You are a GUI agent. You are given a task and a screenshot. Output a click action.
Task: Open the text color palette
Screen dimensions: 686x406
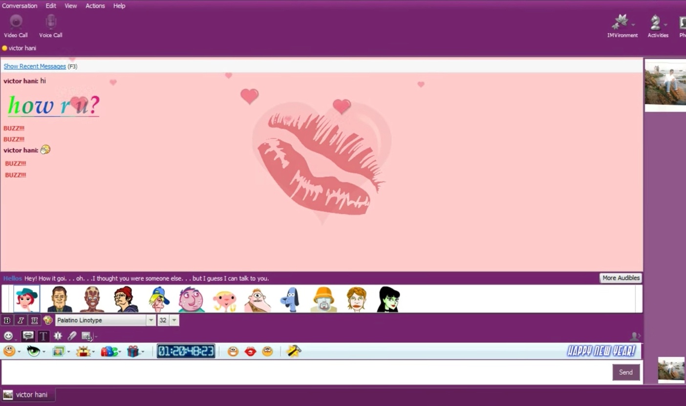(x=48, y=321)
